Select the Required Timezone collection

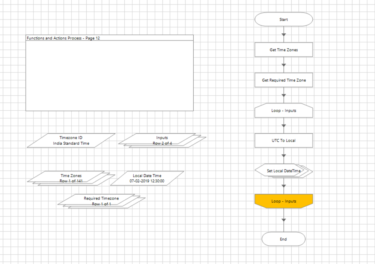pos(101,201)
